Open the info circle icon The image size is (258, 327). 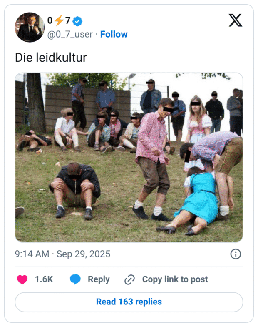236,254
